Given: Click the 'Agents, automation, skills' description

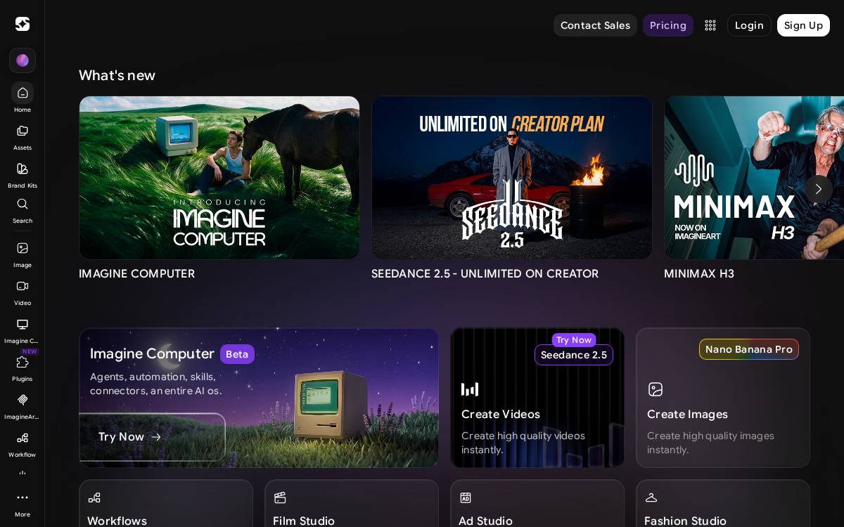Looking at the screenshot, I should pos(156,384).
